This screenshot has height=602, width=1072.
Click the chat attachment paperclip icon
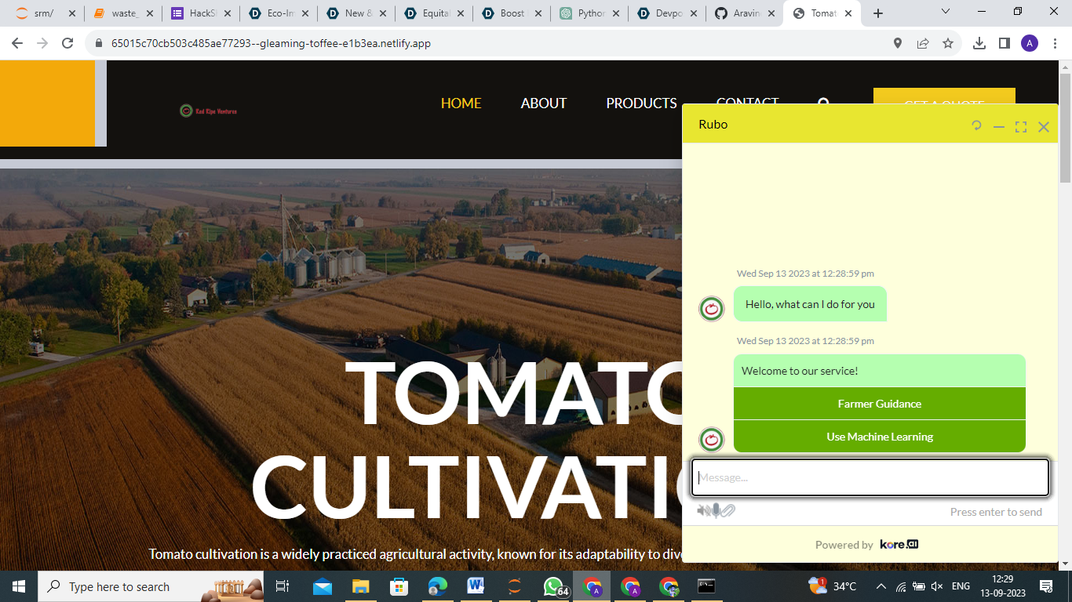pos(728,511)
